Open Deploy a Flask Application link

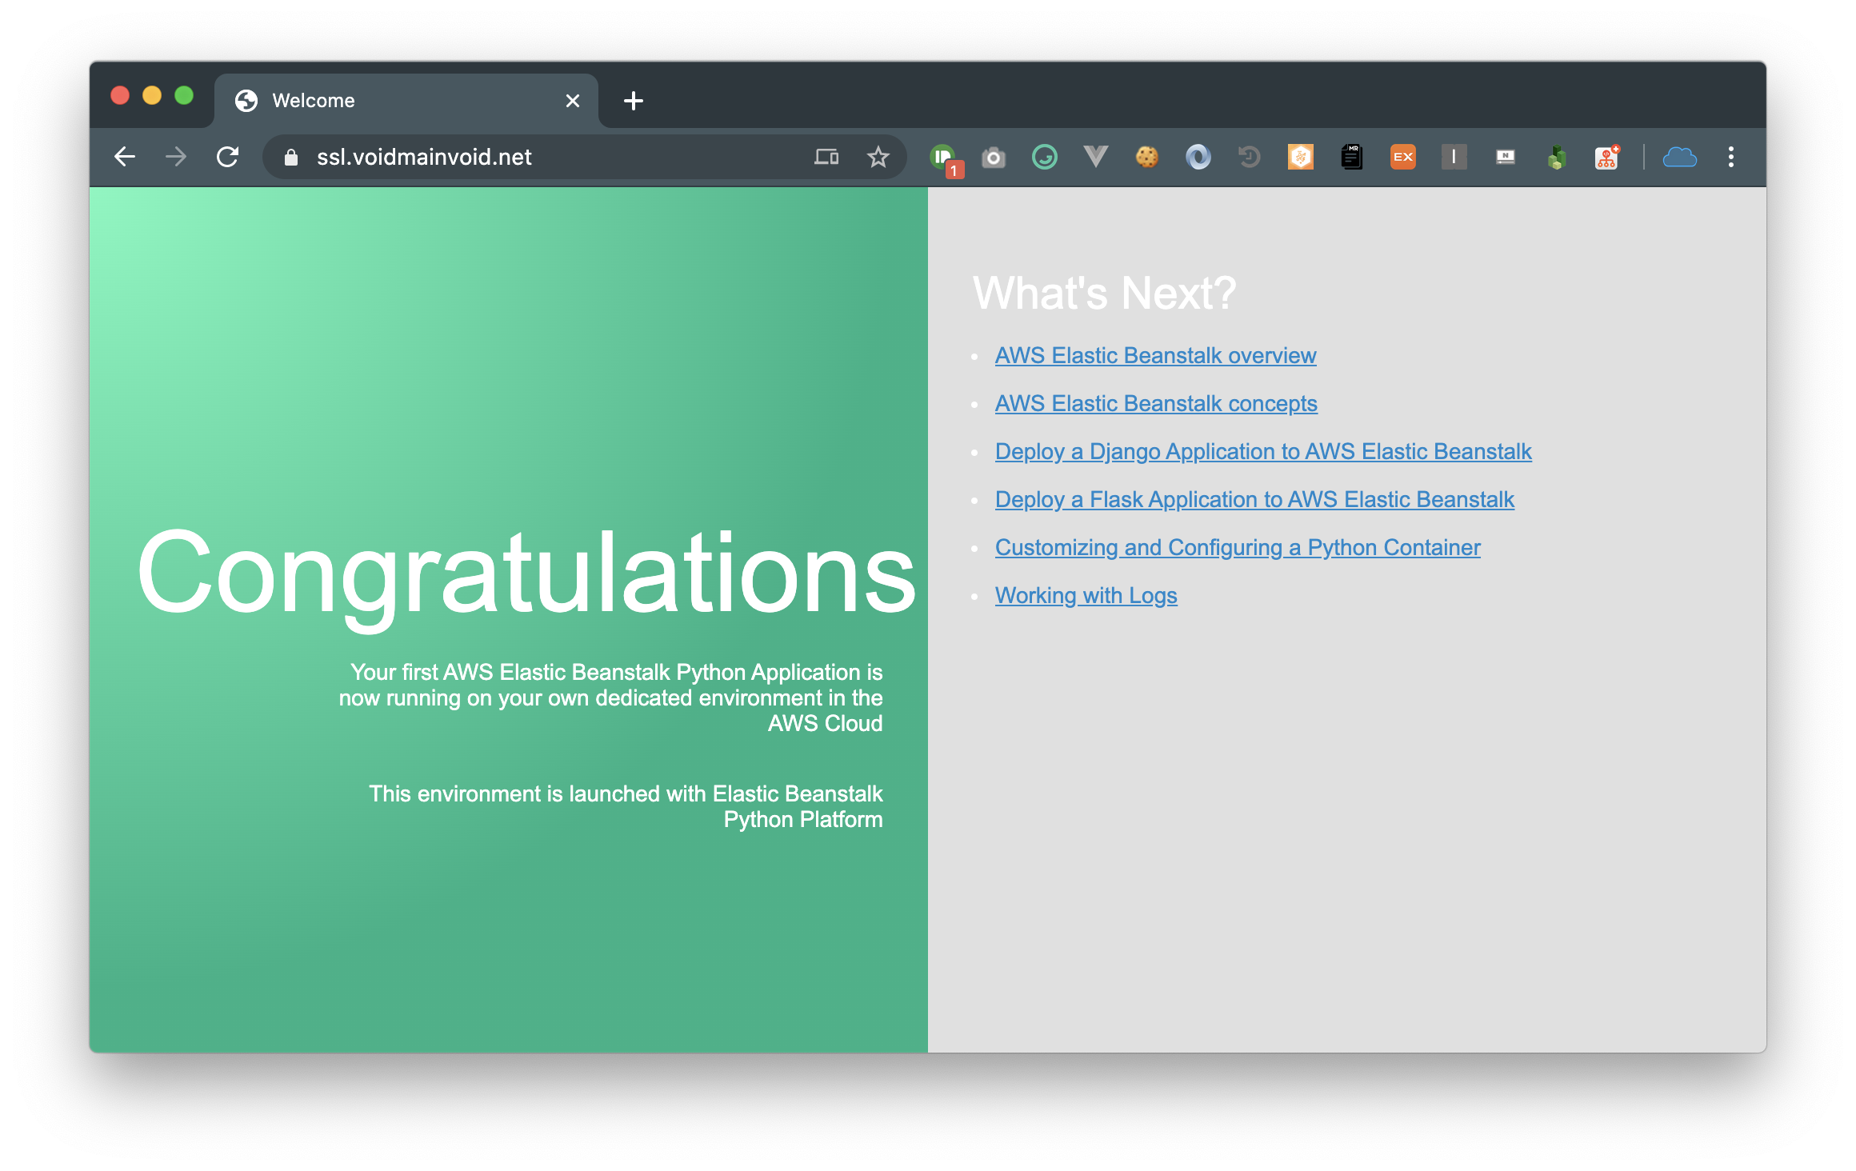(x=1254, y=500)
